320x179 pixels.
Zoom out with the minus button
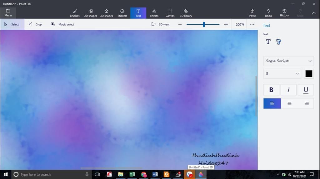click(x=180, y=24)
